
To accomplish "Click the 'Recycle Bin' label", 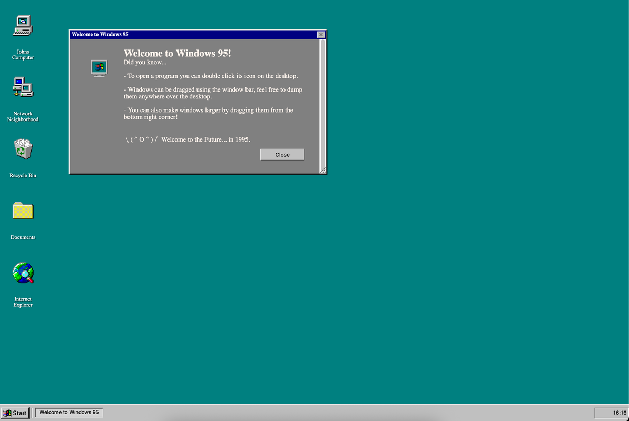I will coord(23,175).
